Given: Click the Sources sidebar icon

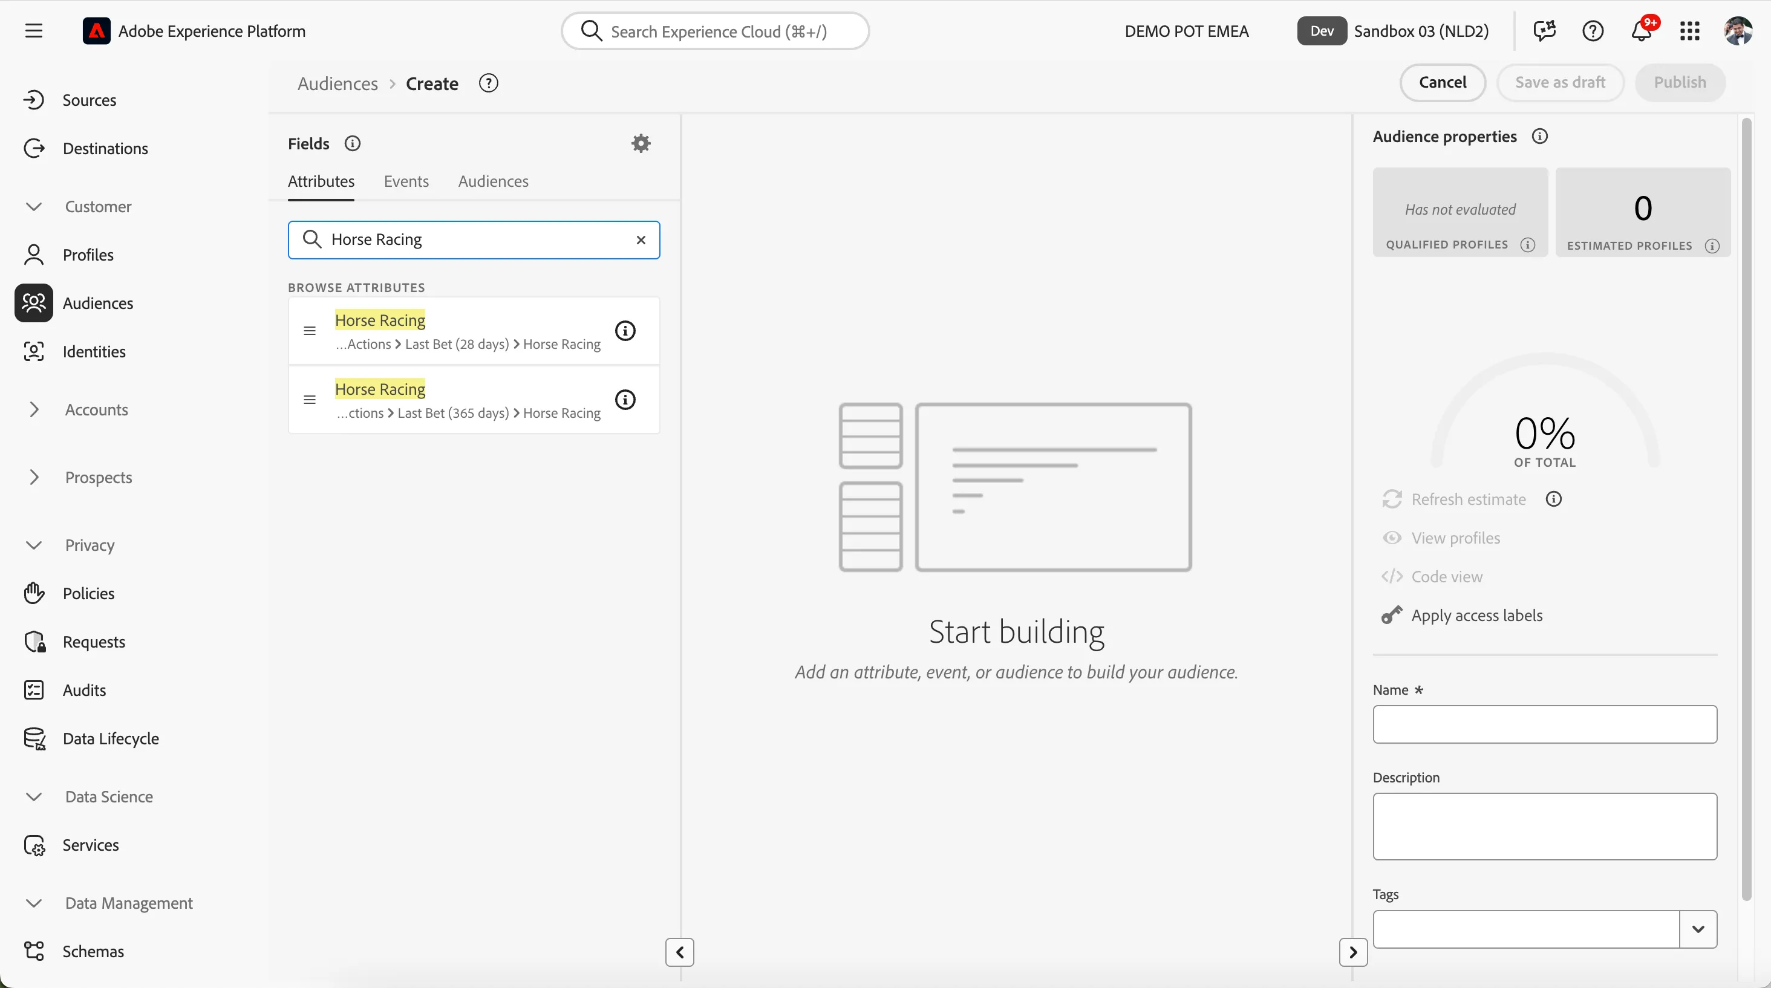Looking at the screenshot, I should 34,100.
